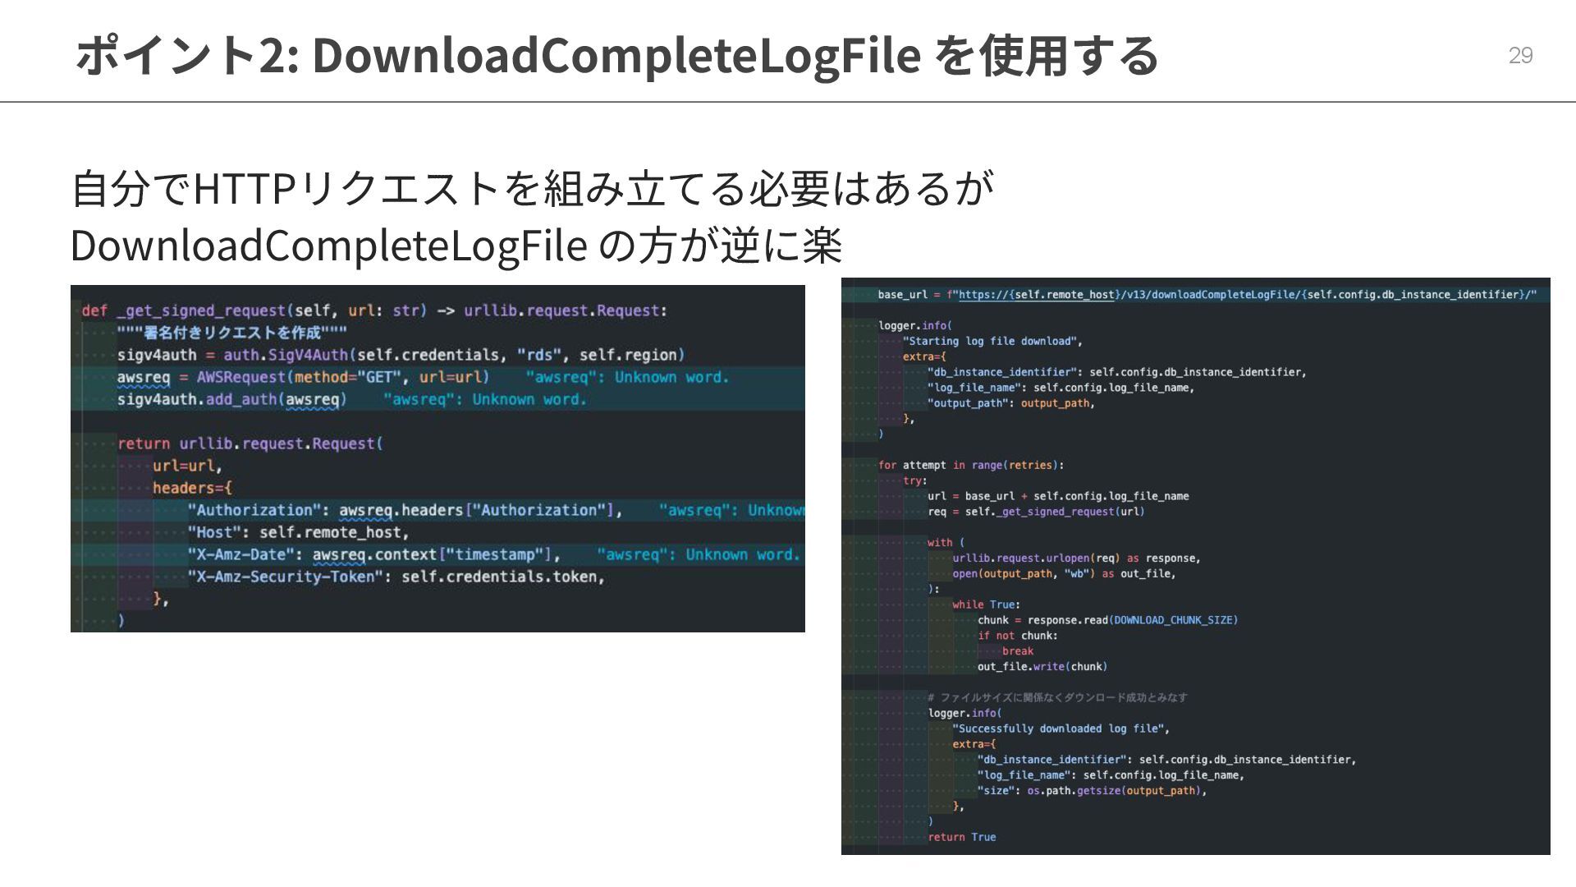Click the for attempt in range(retries) line
This screenshot has height=887, width=1576.
(970, 465)
